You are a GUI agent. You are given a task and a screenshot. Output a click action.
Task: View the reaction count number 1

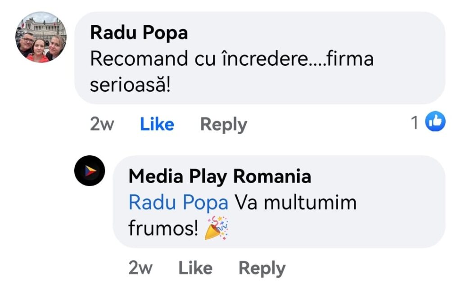click(415, 122)
